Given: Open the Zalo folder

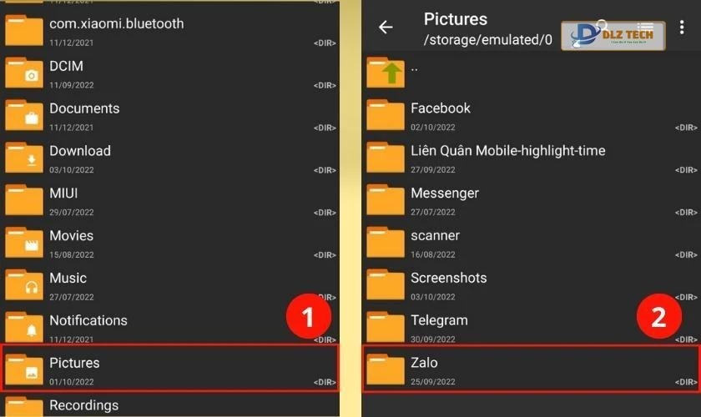Looking at the screenshot, I should click(x=424, y=364).
